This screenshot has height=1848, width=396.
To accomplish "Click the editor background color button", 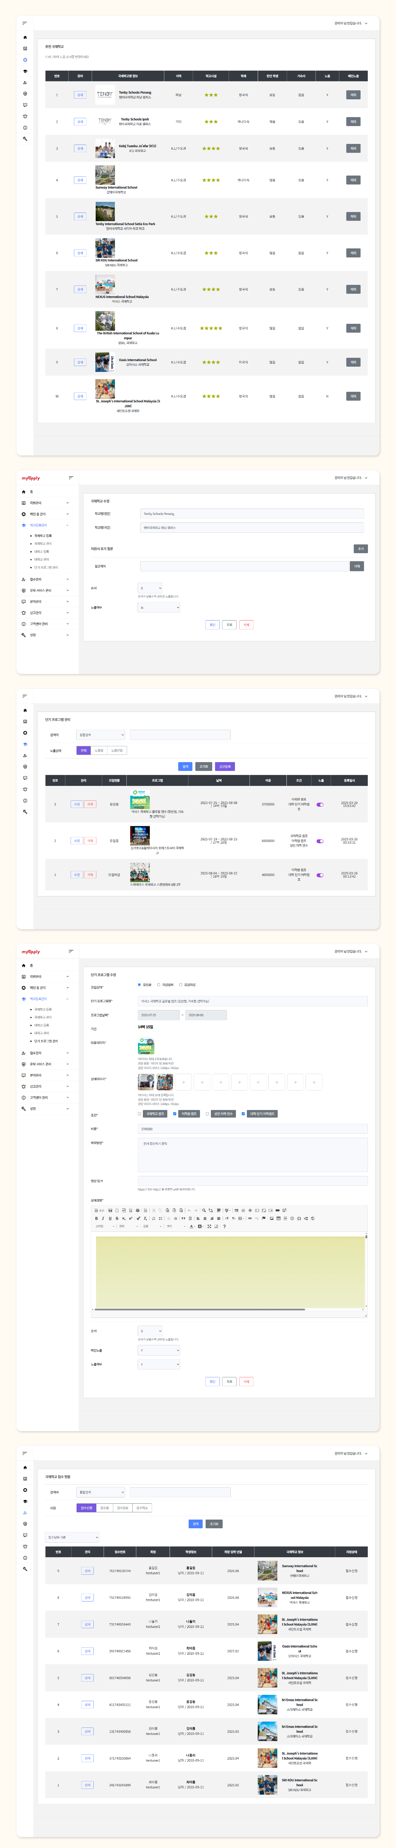I will [201, 1227].
